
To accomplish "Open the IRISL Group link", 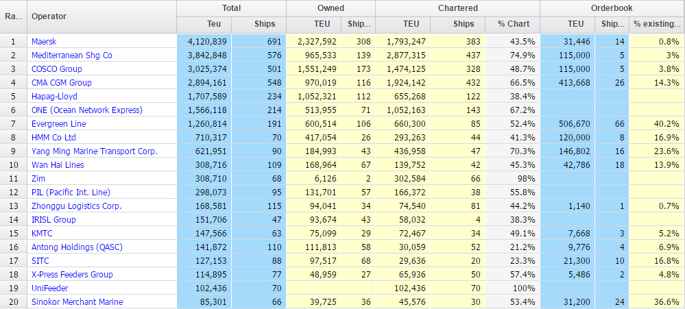I will click(x=53, y=220).
